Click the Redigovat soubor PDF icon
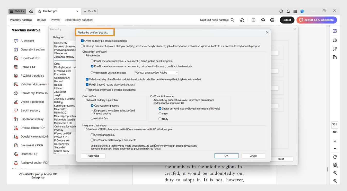This screenshot has height=191, width=347. 16,163
